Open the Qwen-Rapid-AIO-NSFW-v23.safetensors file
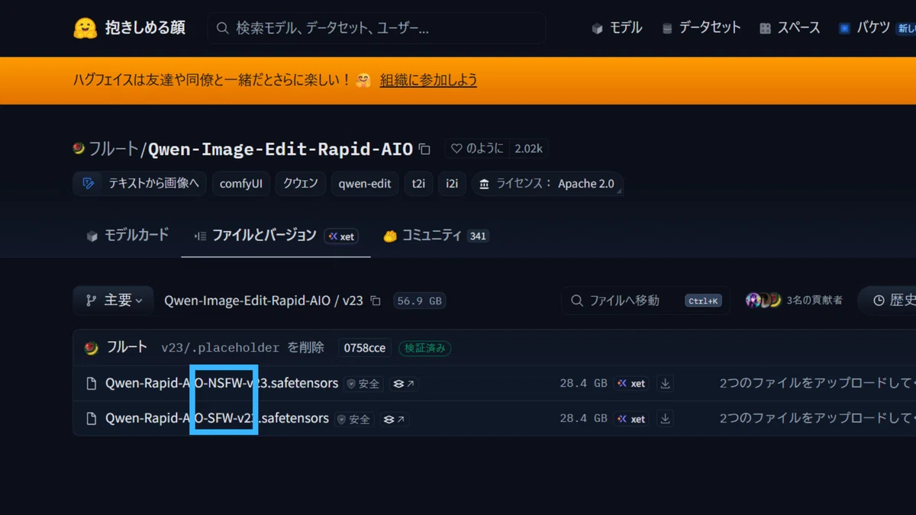Screen dimensions: 916x515 (221, 383)
